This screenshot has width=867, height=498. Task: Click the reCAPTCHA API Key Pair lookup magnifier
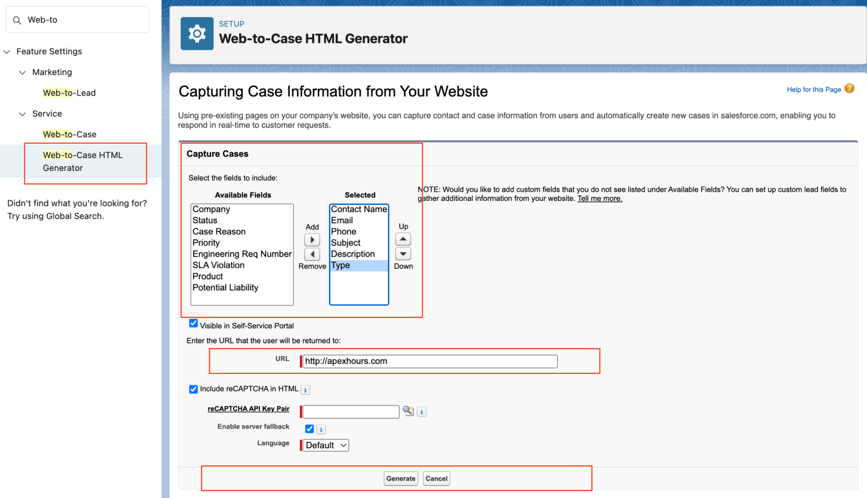(408, 411)
